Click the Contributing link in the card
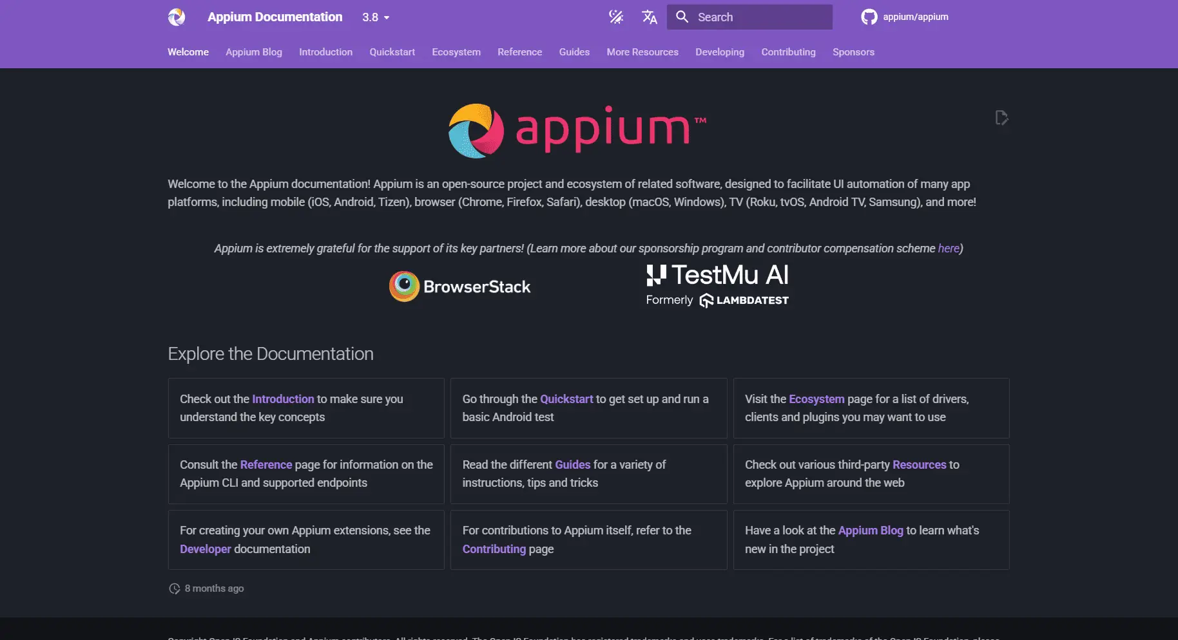Image resolution: width=1178 pixels, height=640 pixels. 494,549
